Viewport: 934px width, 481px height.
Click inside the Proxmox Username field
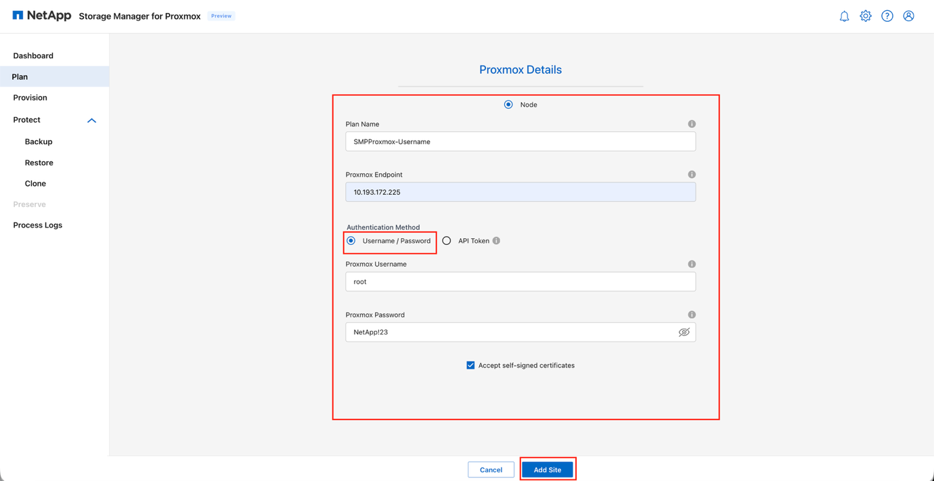(x=520, y=281)
